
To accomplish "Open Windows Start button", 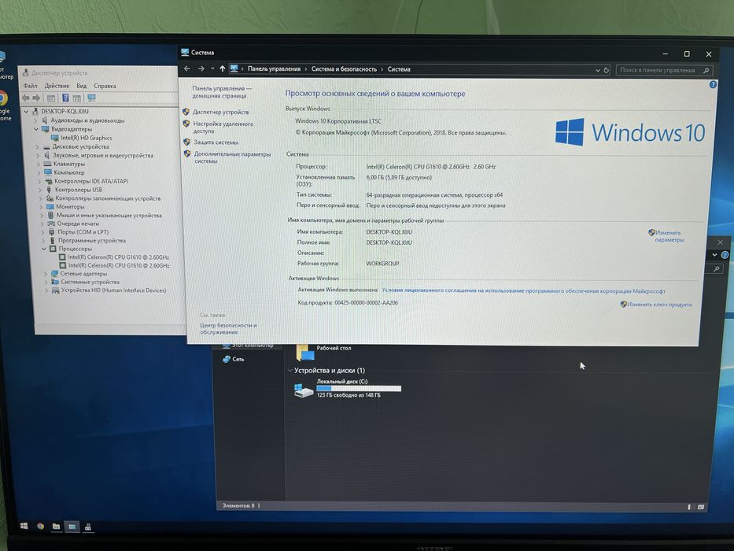I will point(24,526).
